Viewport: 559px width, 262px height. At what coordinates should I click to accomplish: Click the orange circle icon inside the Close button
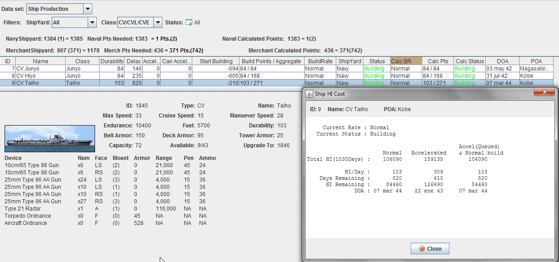(422, 248)
